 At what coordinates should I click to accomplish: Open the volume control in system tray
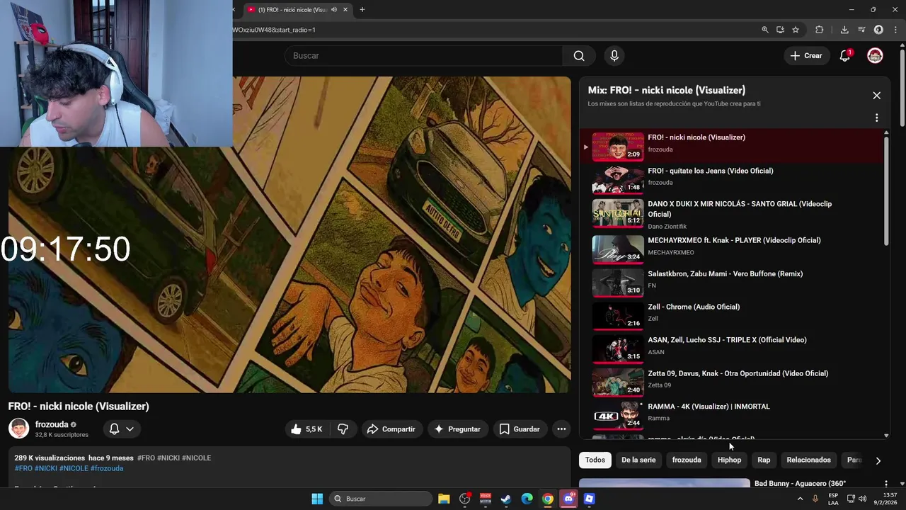pyautogui.click(x=862, y=499)
